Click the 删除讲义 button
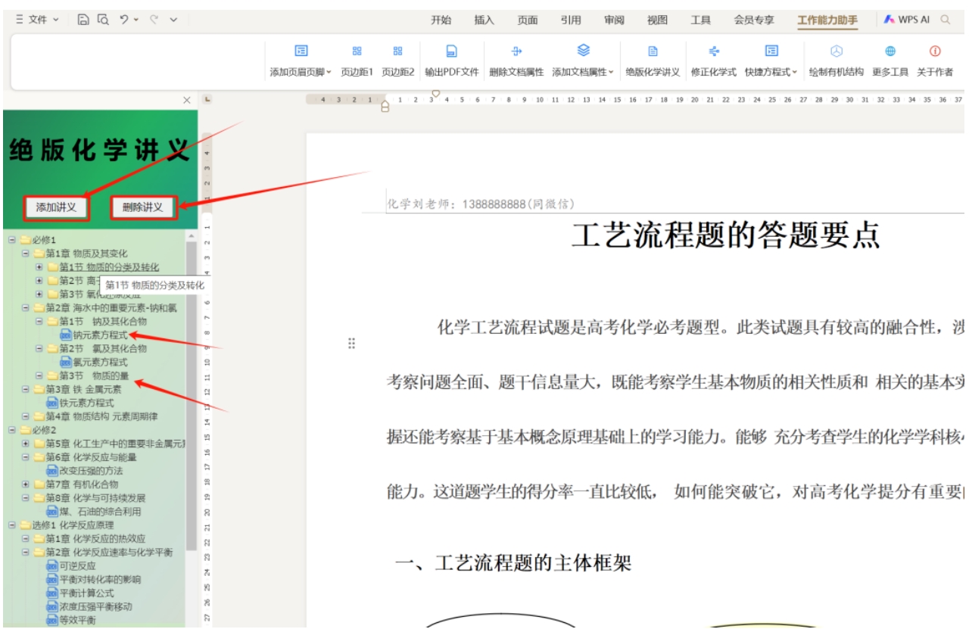972x629 pixels. (143, 207)
